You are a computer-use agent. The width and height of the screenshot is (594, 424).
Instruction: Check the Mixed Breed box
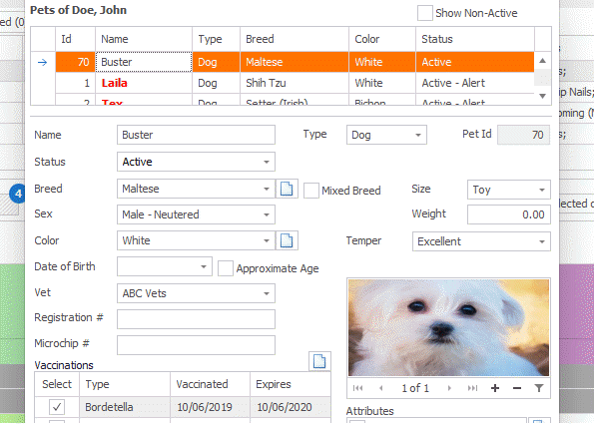coord(311,191)
